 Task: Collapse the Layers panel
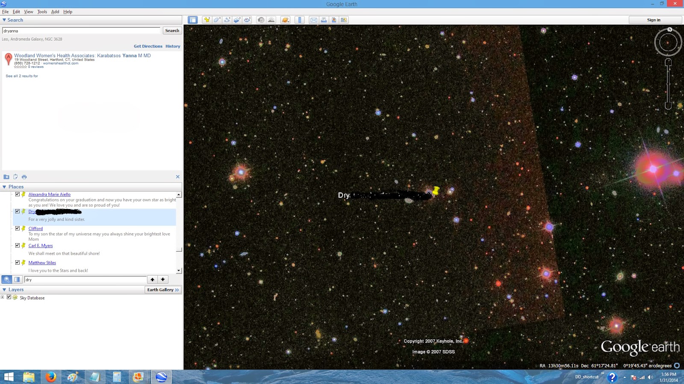[4, 290]
